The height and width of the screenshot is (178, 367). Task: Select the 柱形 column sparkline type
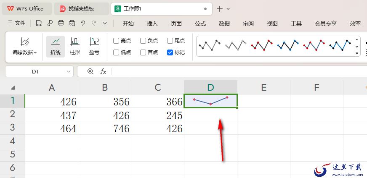coord(75,47)
